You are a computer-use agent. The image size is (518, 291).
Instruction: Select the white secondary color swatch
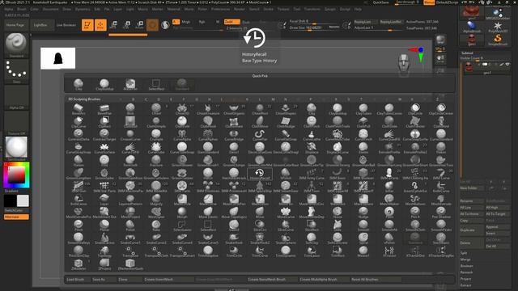click(x=23, y=200)
